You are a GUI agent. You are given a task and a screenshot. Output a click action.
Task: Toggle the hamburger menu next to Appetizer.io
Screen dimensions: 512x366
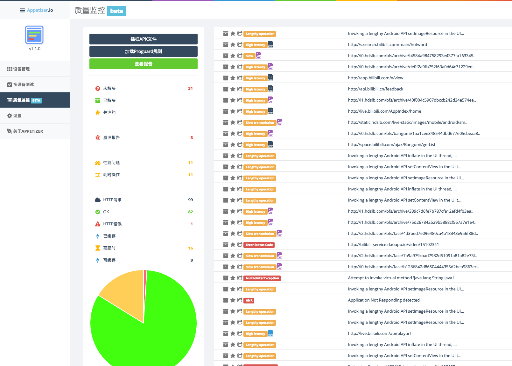(x=22, y=10)
